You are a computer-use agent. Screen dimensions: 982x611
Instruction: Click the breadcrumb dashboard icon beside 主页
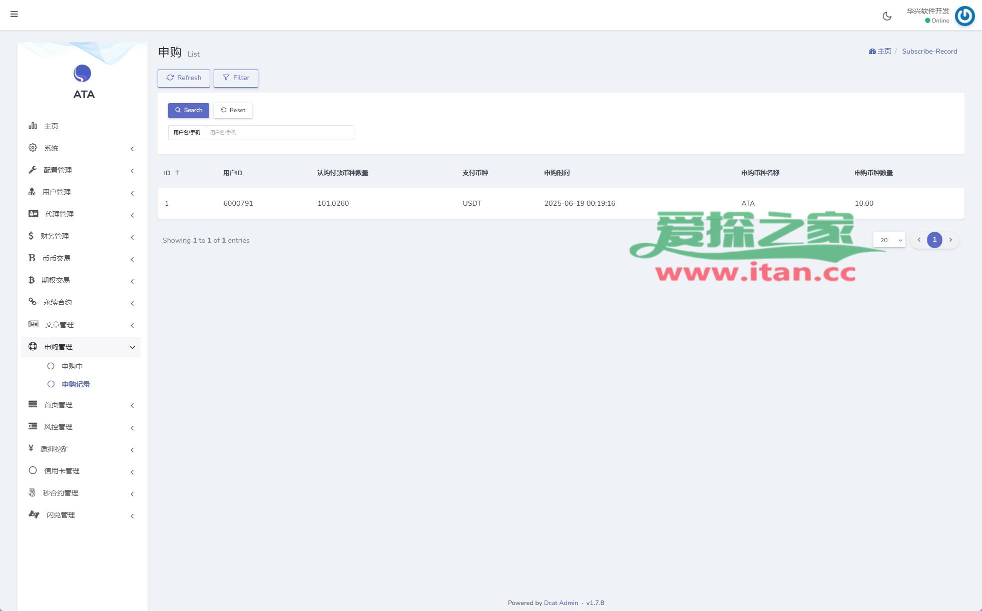point(872,51)
